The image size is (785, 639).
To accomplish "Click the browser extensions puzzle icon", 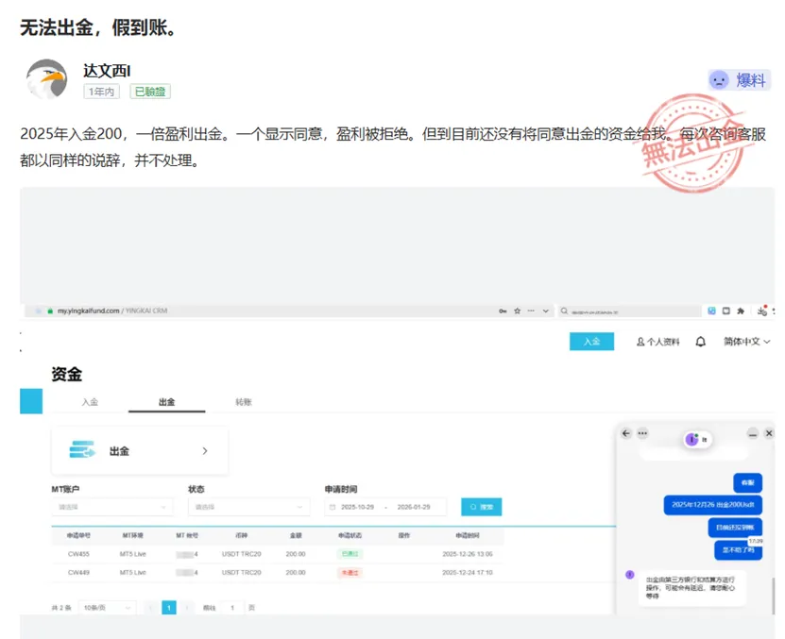I will (x=741, y=311).
